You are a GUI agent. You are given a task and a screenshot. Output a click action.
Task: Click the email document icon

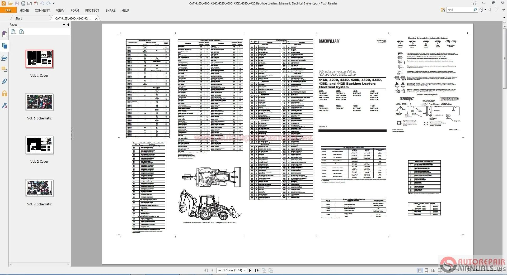coord(29,3)
